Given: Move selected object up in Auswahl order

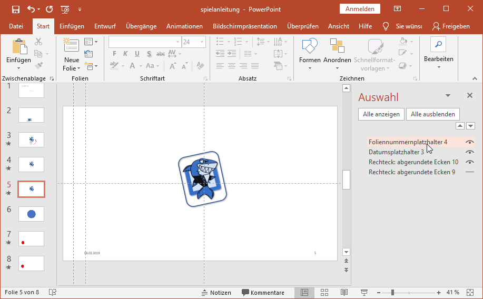Looking at the screenshot, I should (460, 126).
